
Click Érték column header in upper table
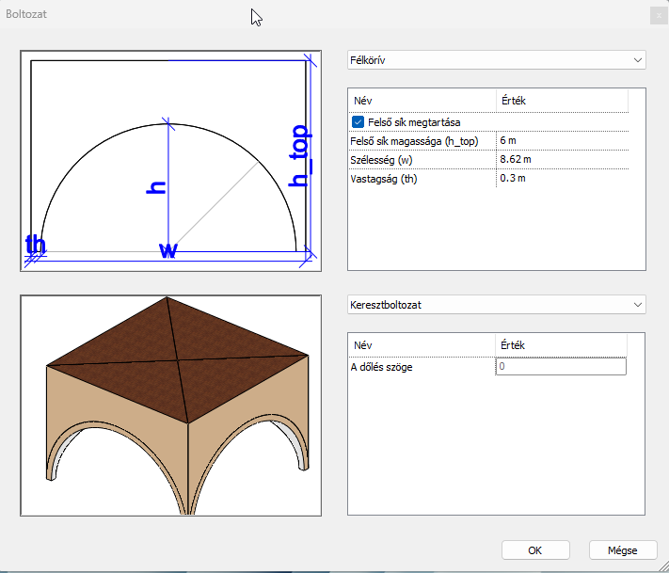[561, 101]
